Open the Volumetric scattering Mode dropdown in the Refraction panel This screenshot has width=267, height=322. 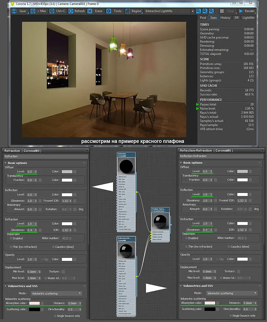[57, 294]
